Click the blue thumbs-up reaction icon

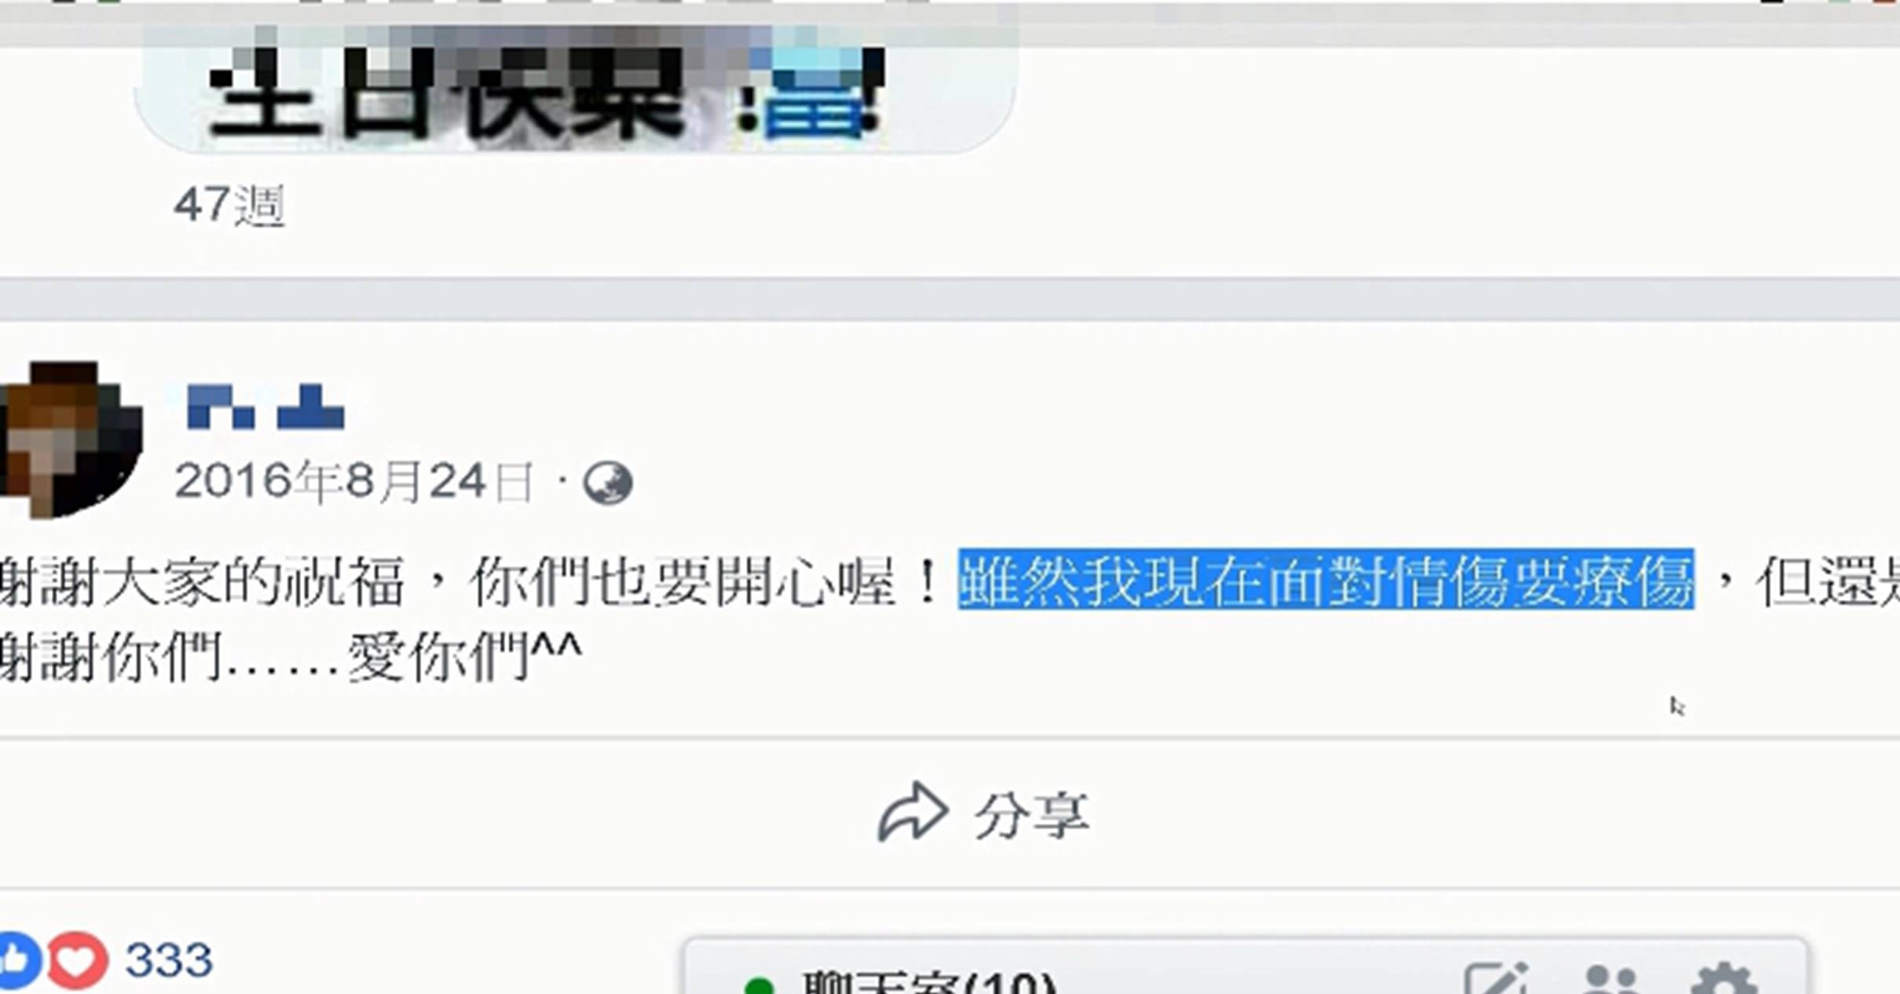click(17, 959)
